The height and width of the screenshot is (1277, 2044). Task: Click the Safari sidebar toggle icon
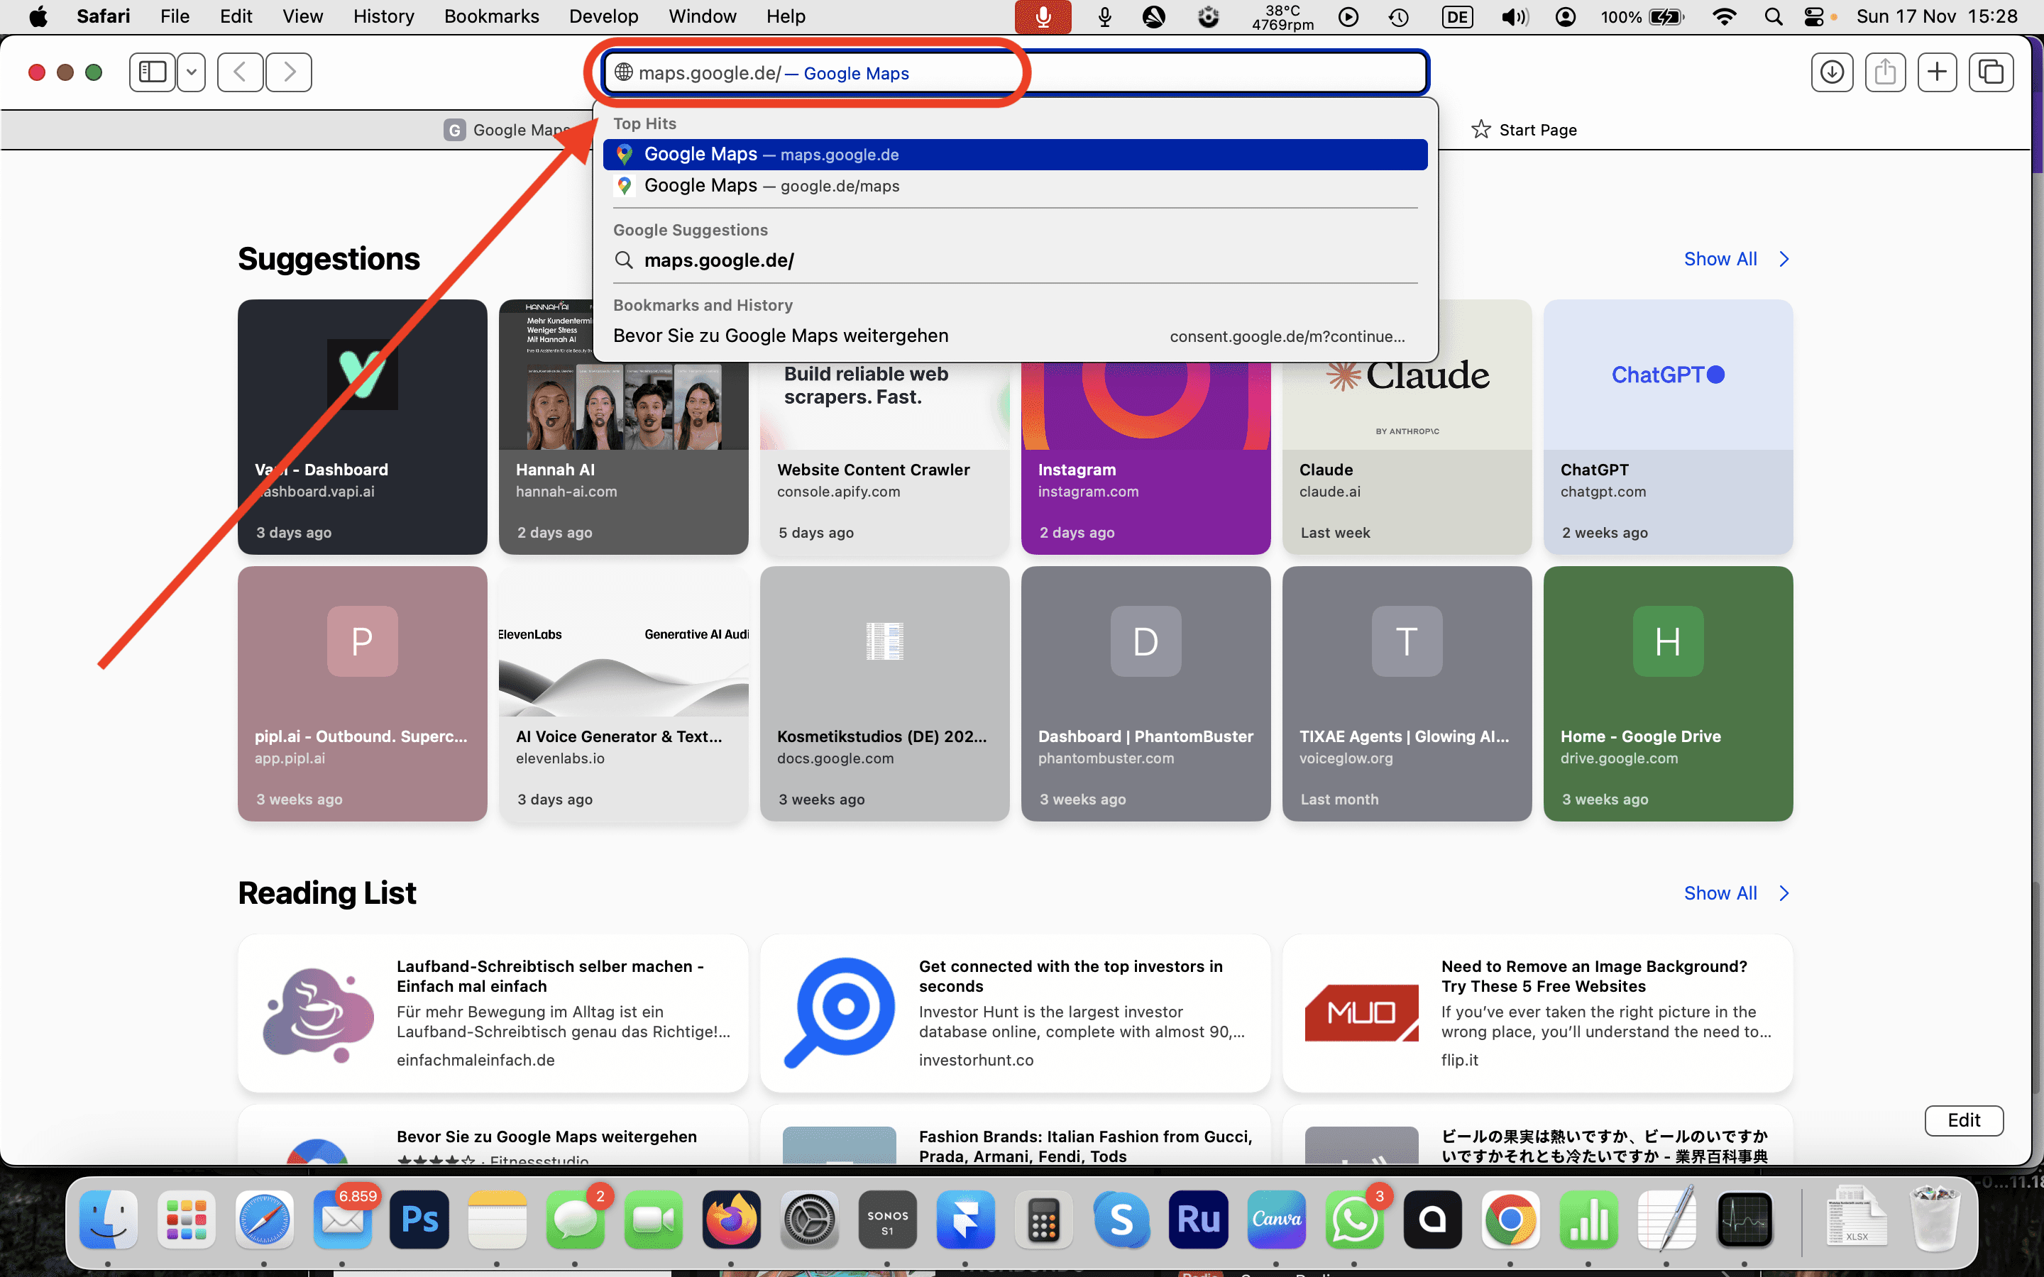point(152,72)
